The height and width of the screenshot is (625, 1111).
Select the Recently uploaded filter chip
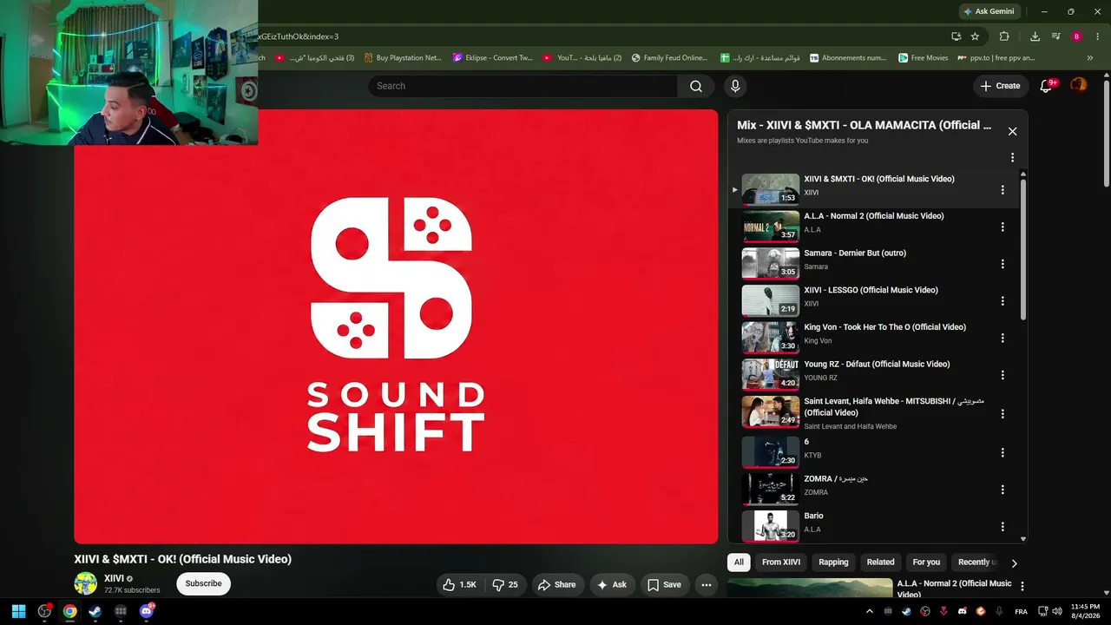point(977,562)
